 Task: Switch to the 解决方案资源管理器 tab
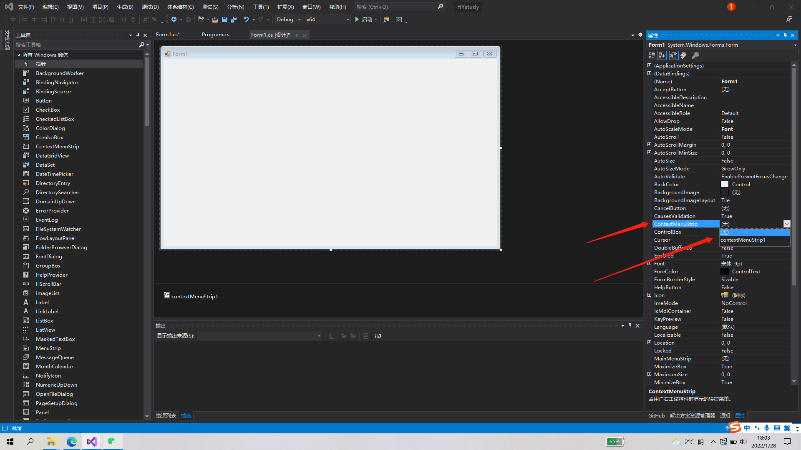tap(692, 415)
